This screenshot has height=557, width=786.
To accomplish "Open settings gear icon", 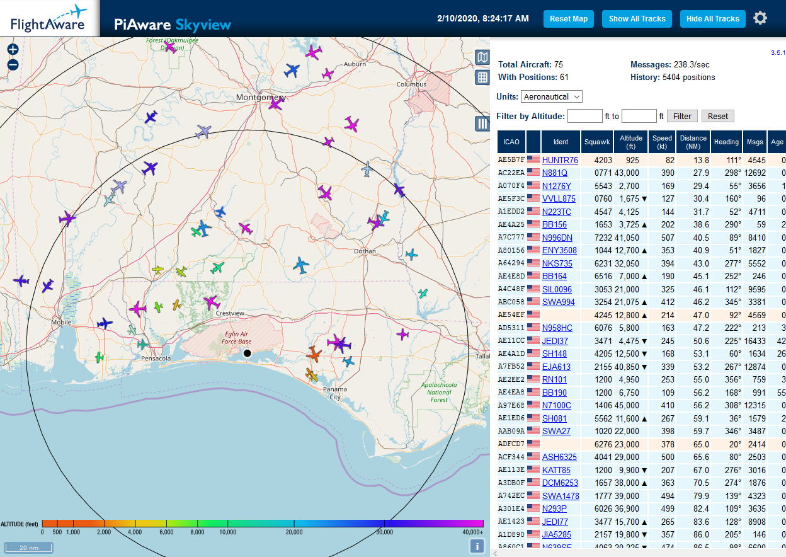I will point(760,18).
